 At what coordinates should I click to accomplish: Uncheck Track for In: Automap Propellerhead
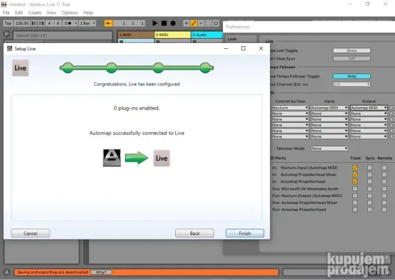tap(355, 181)
